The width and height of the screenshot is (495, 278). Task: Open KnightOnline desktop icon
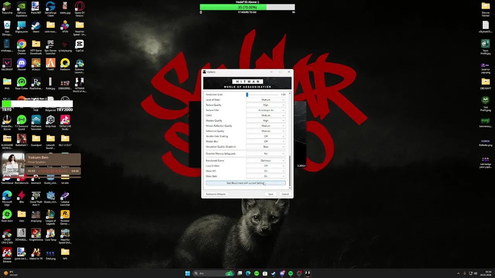click(36, 235)
